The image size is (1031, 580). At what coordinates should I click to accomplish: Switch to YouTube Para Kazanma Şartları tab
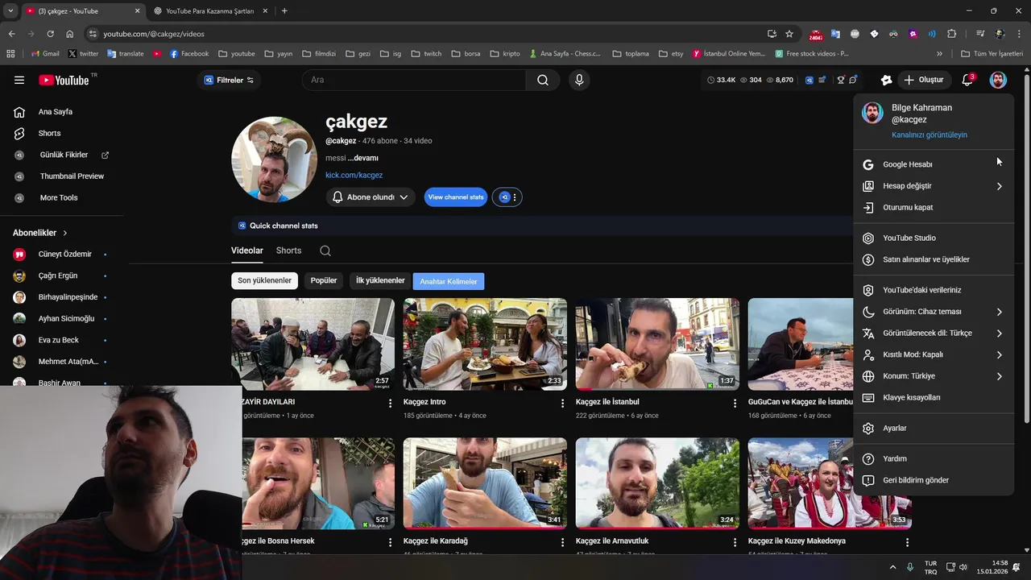209,11
